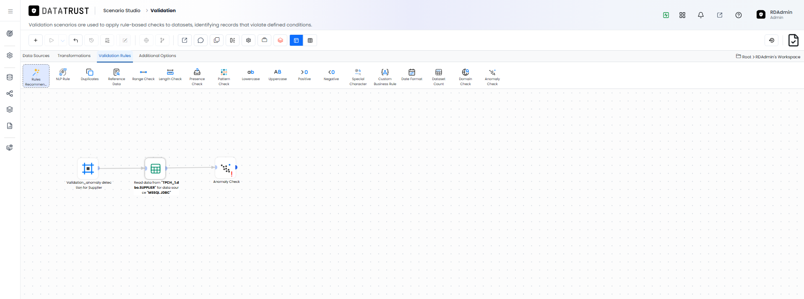Pick the Pattern Check rule icon

(224, 77)
